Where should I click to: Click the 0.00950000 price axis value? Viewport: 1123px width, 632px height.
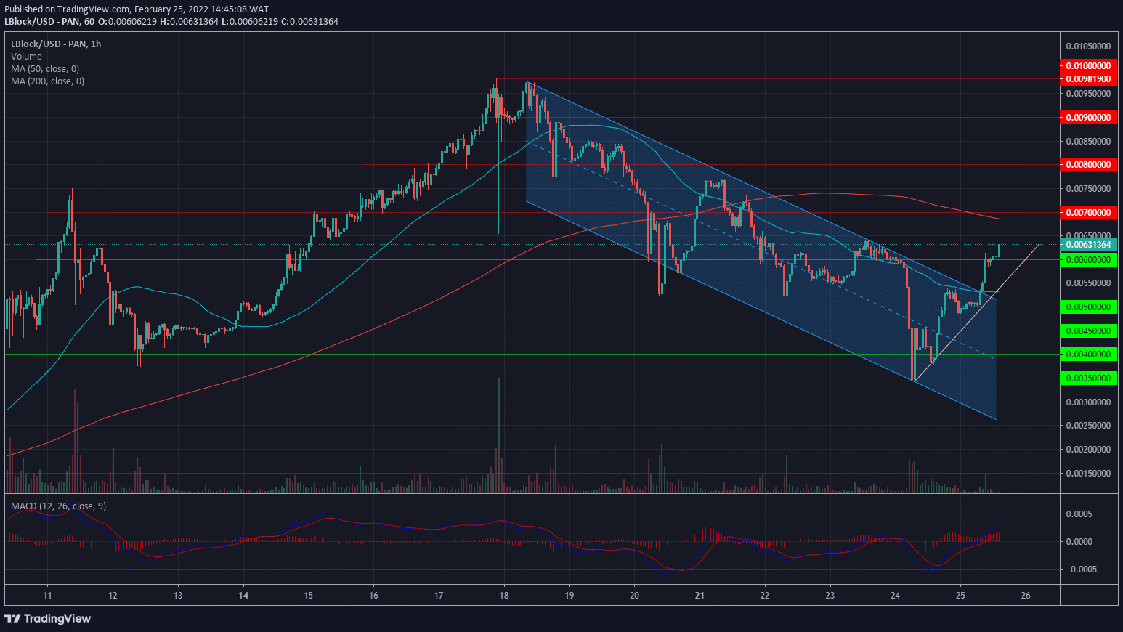click(1088, 94)
